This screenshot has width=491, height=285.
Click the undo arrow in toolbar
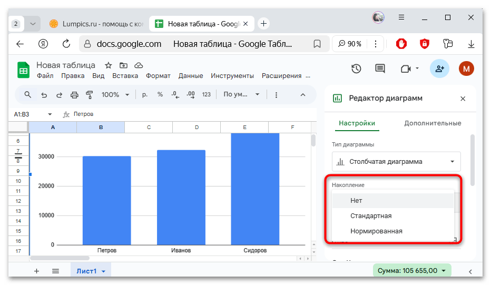[x=44, y=95]
